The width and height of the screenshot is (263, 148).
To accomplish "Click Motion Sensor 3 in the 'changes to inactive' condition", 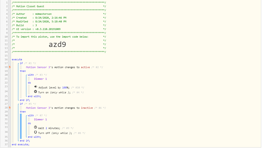I will coord(38,108).
